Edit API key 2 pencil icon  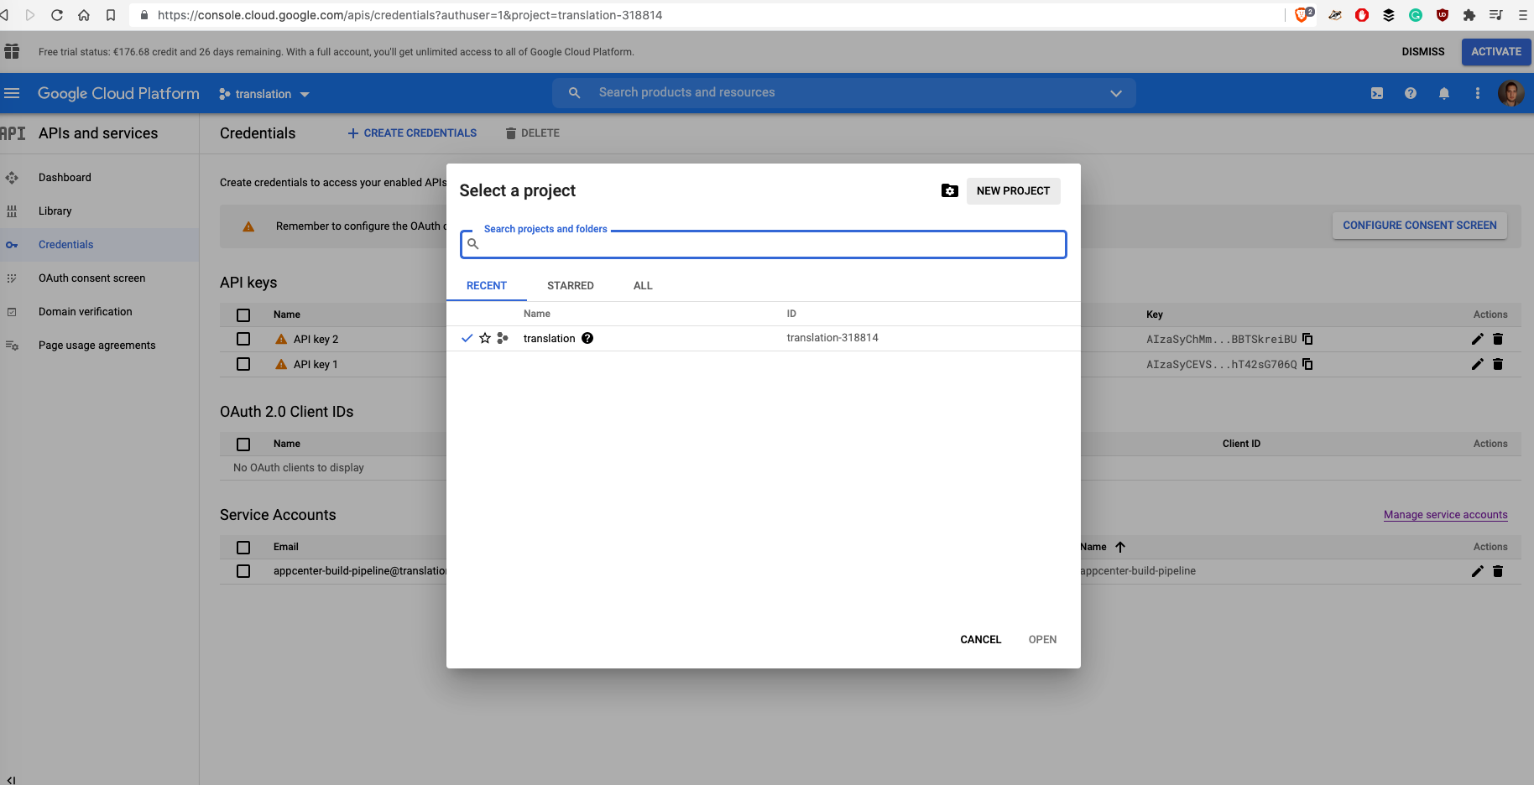coord(1478,339)
